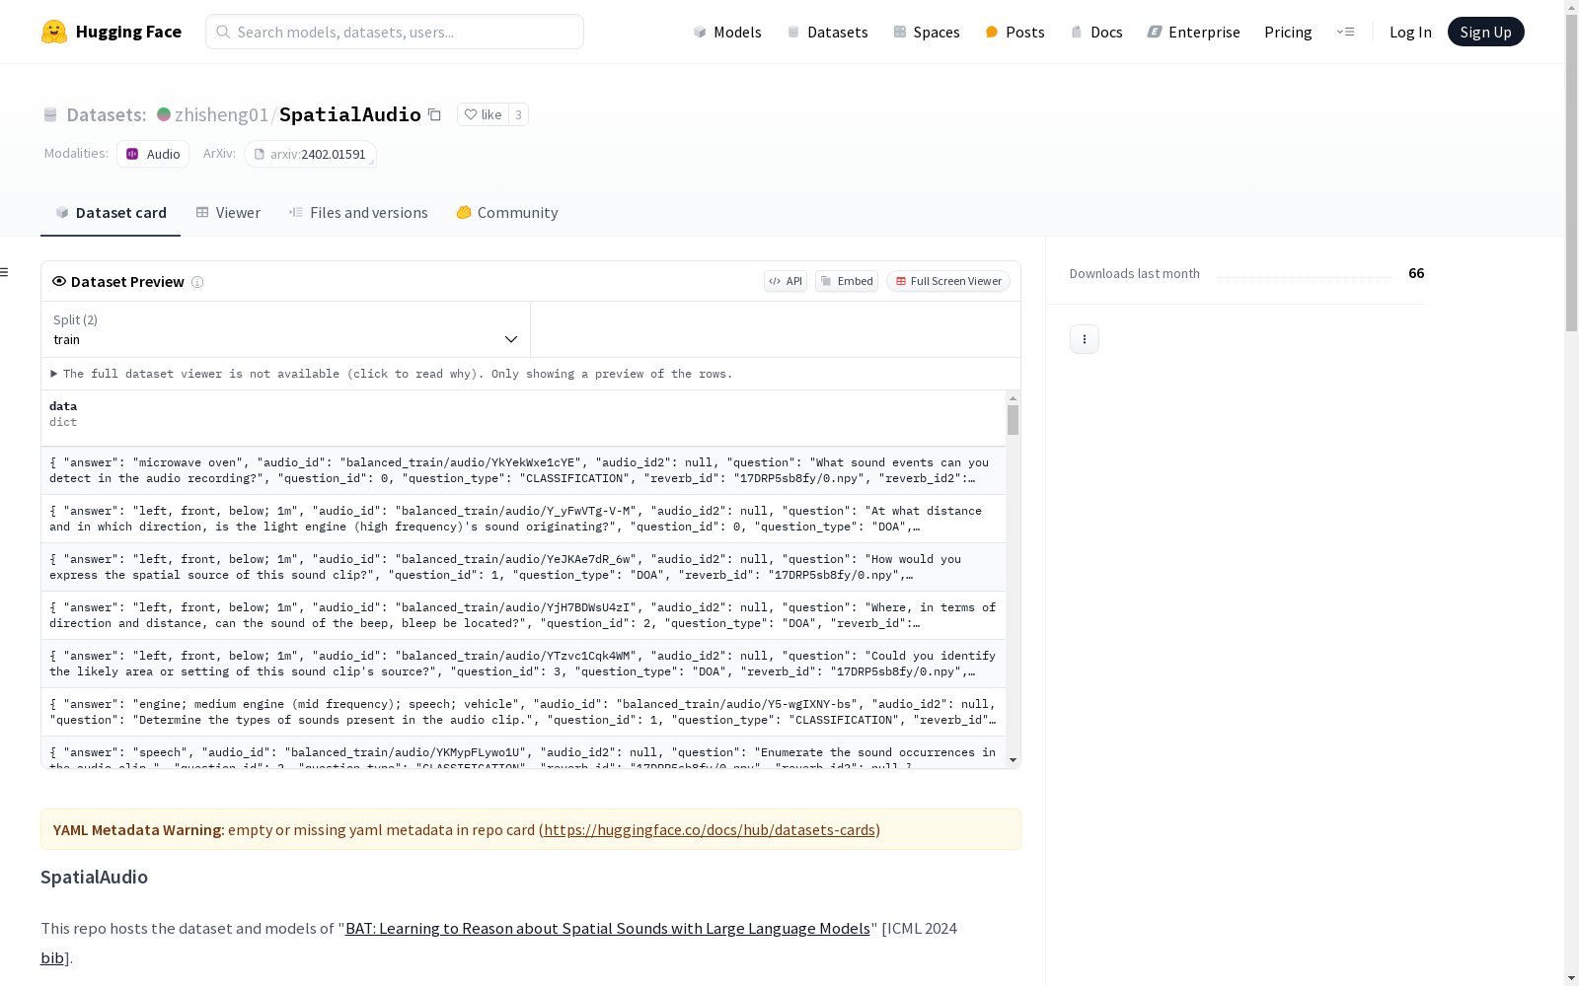Click the SpatialAudio section heading
The image size is (1579, 986).
coord(95,878)
